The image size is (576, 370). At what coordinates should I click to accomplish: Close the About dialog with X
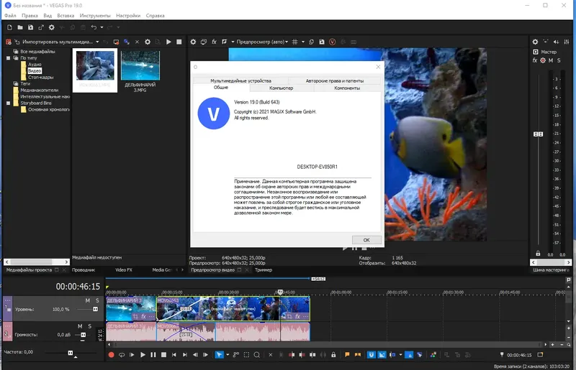(378, 67)
